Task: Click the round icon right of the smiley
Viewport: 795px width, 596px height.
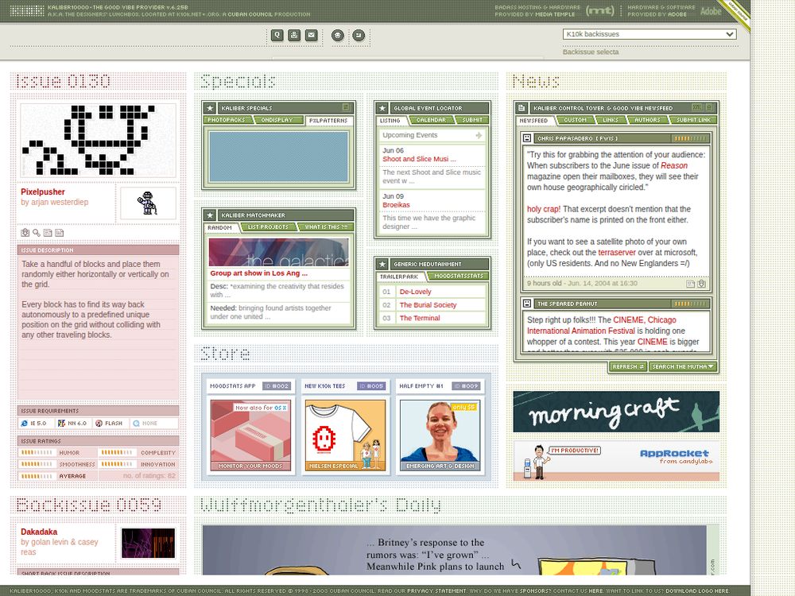Action: (359, 35)
